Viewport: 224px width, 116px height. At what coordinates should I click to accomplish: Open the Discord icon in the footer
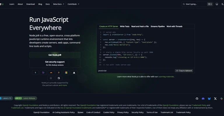click(203, 99)
